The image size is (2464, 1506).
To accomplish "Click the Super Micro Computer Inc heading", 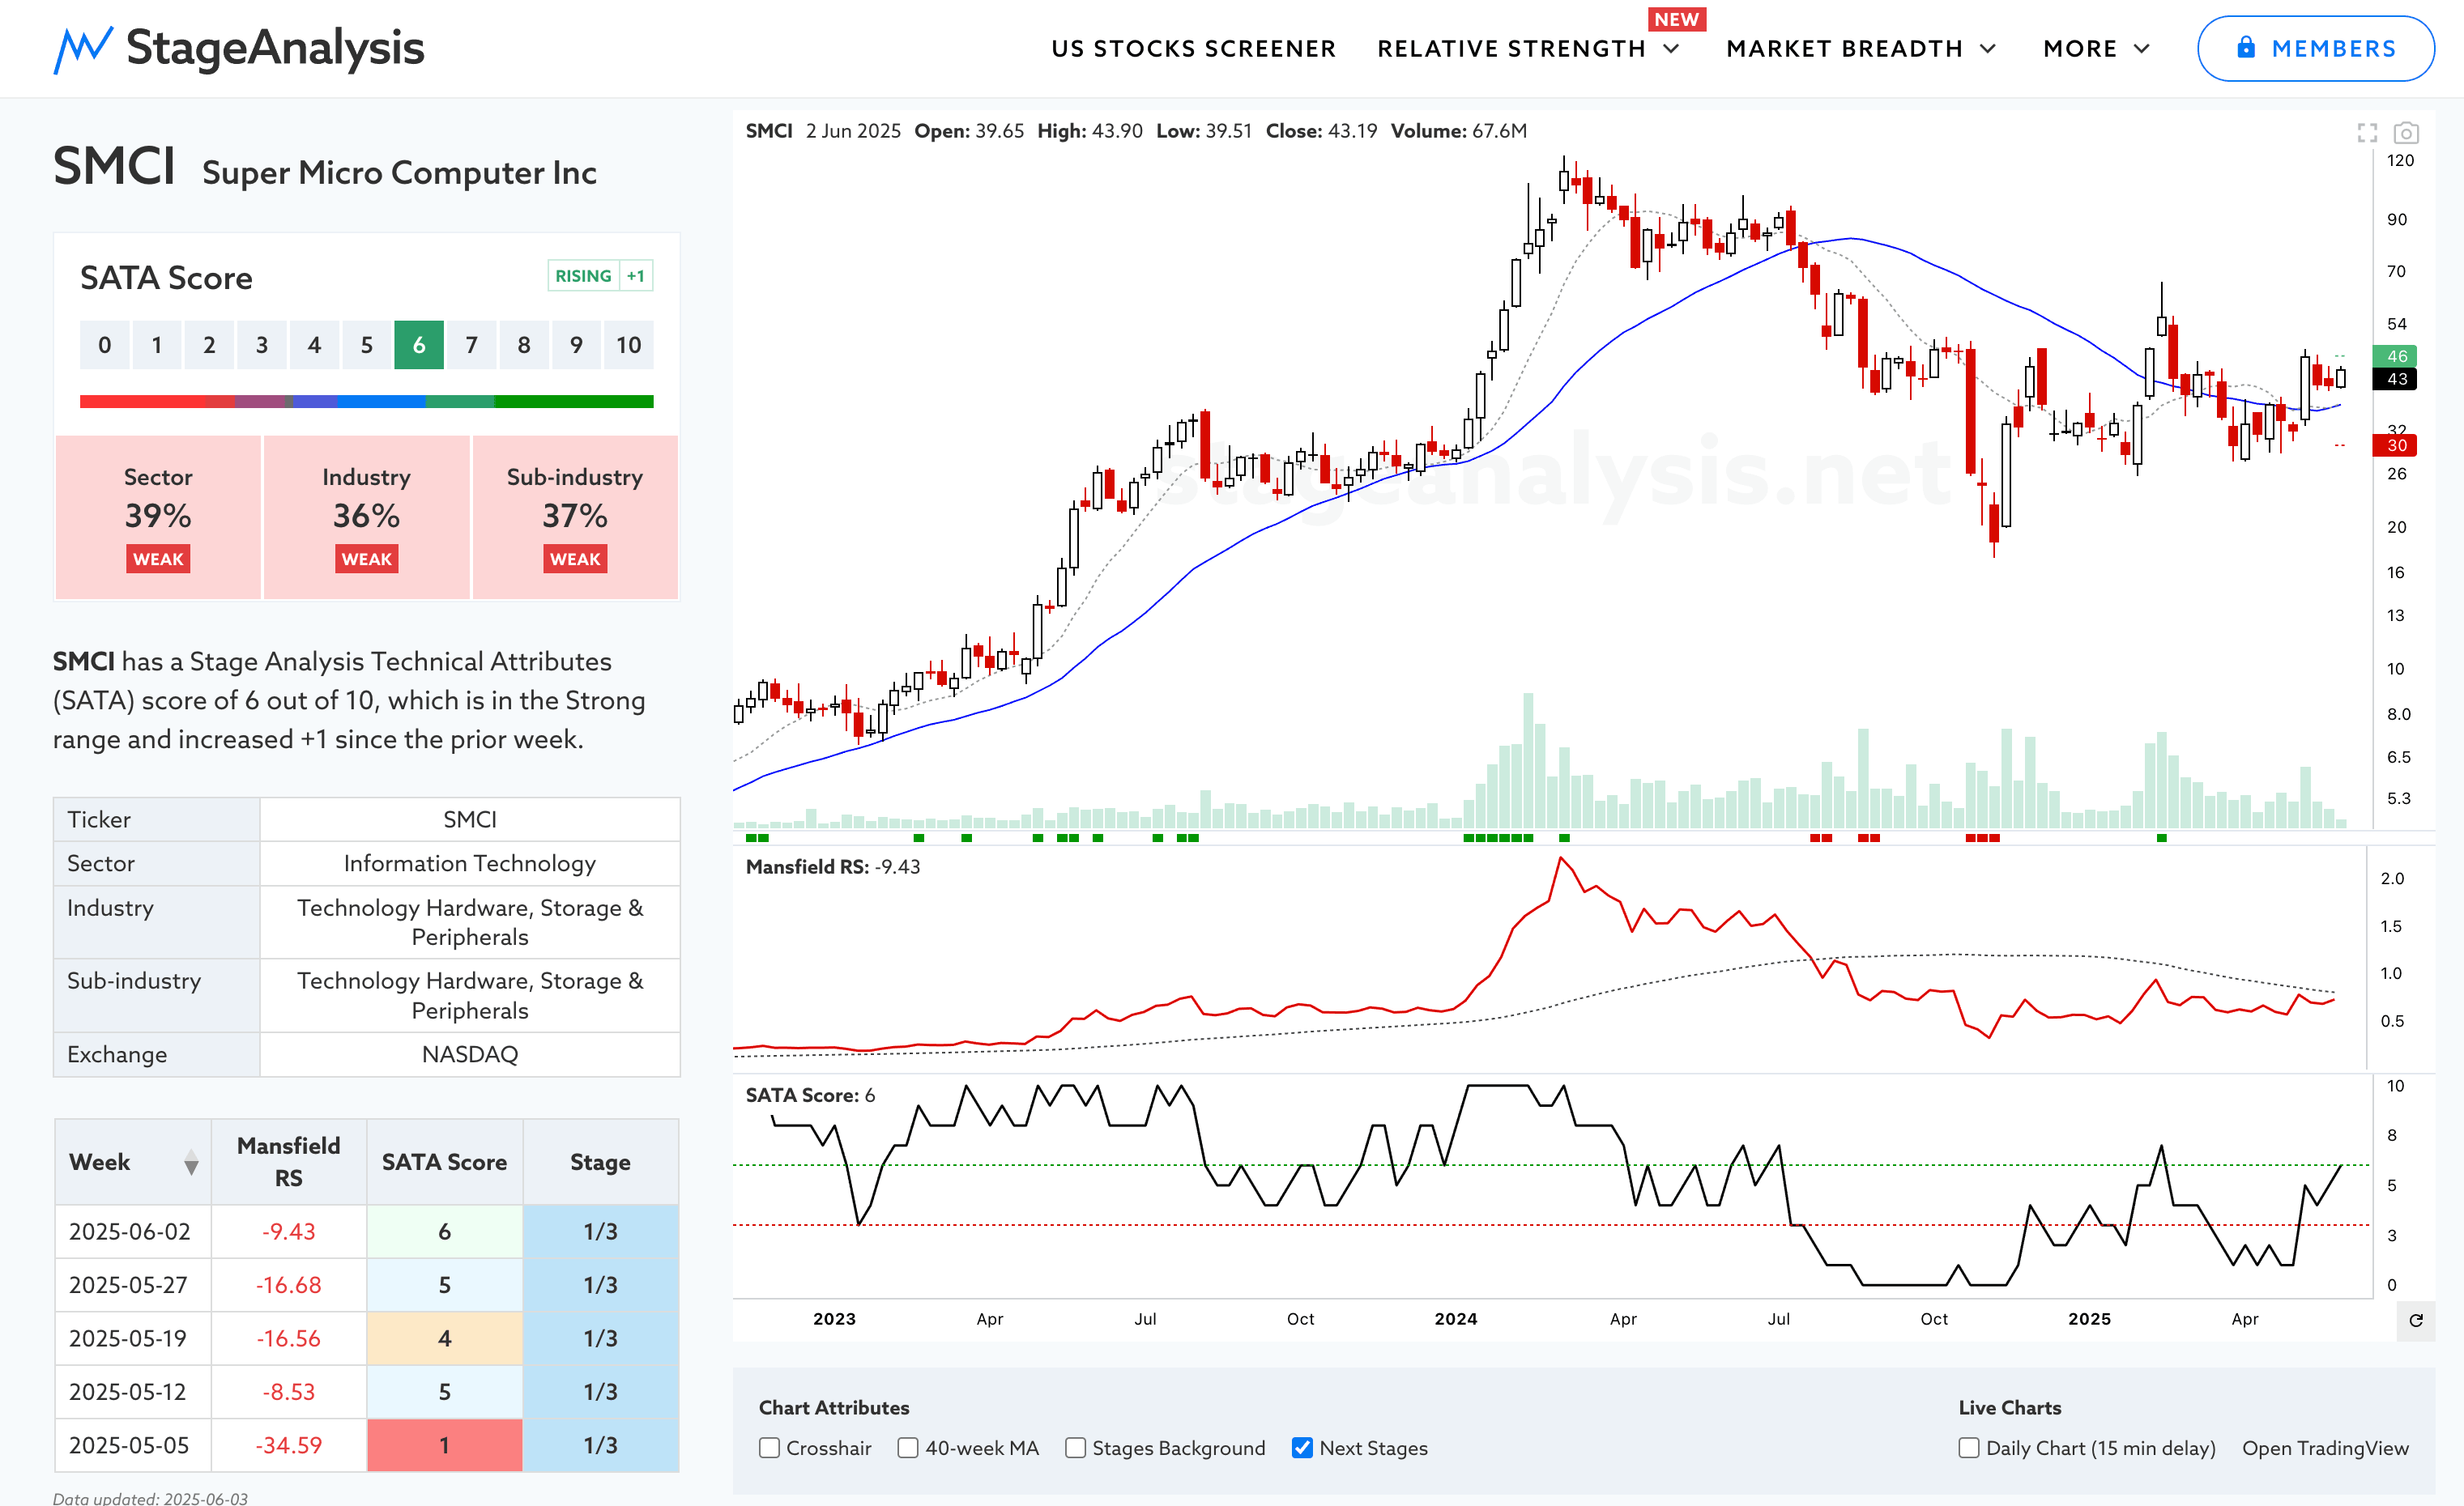I will [399, 173].
